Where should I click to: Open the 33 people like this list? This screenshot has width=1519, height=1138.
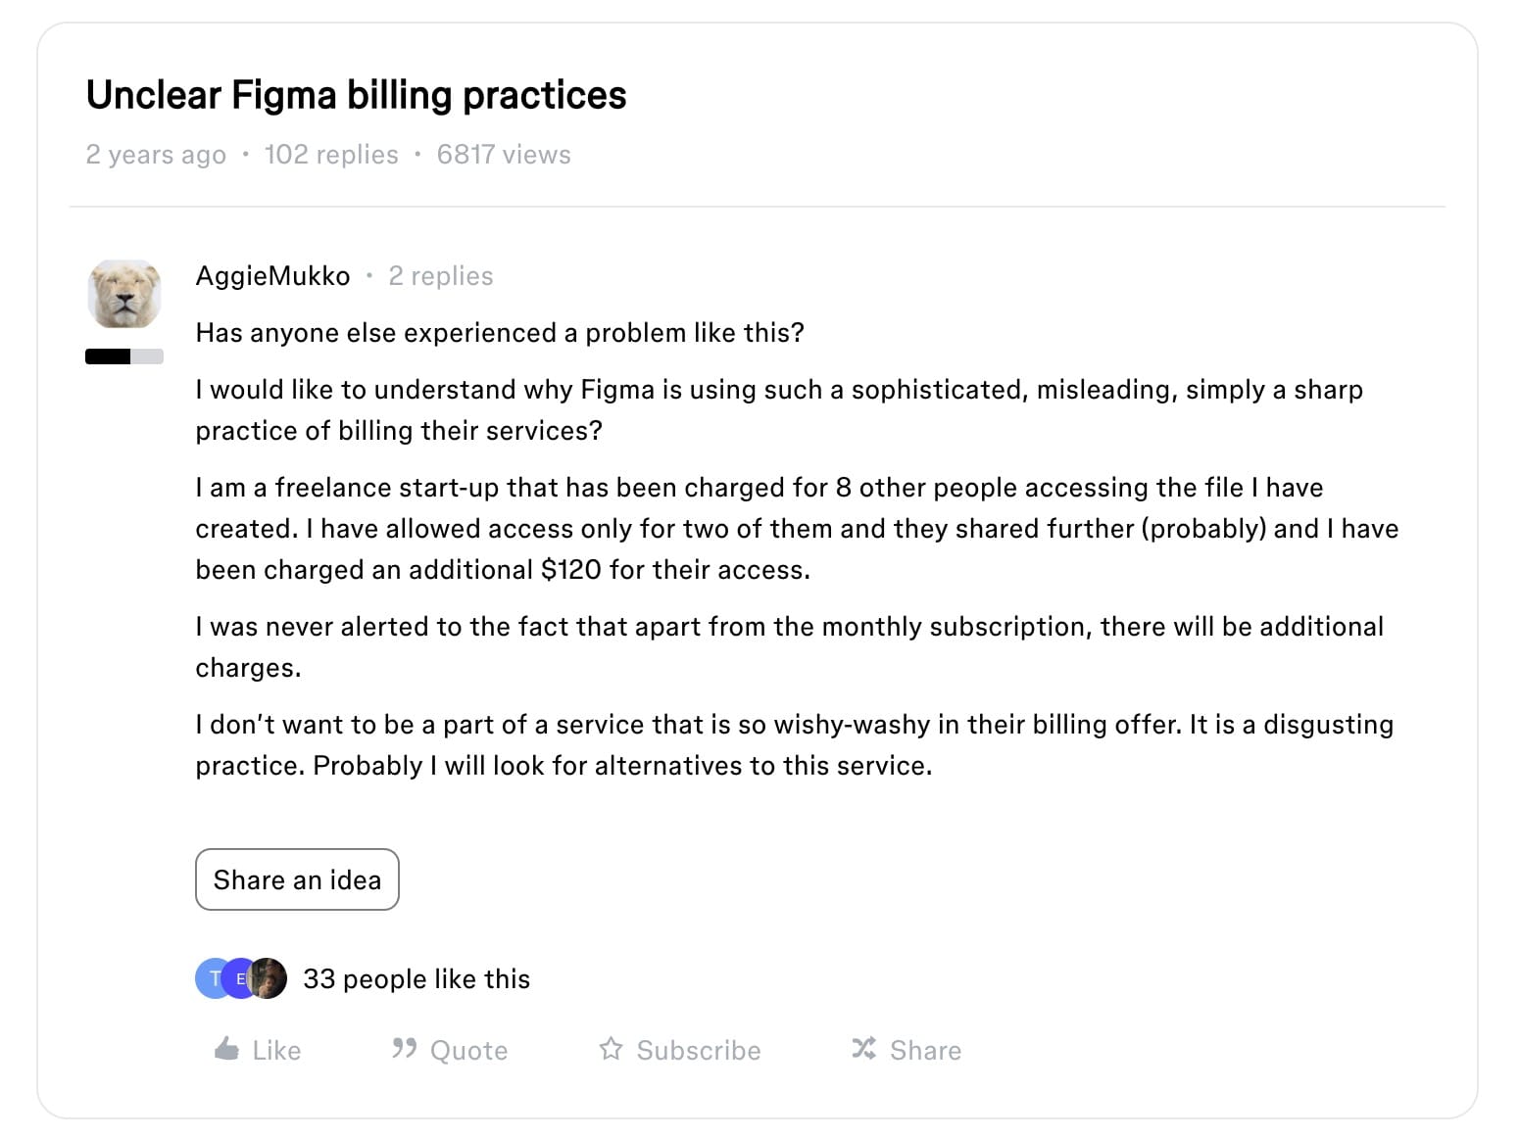pos(416,978)
